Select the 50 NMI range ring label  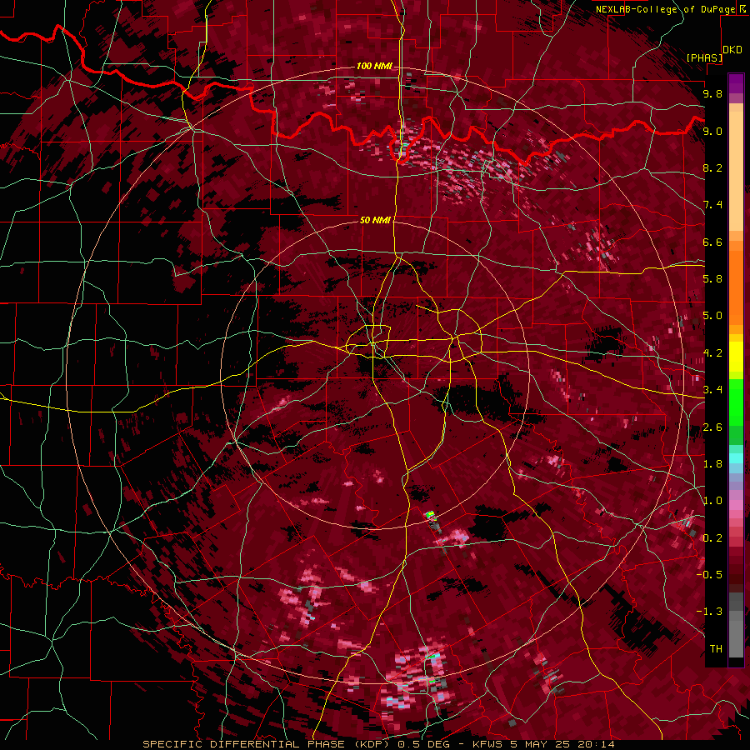click(x=375, y=220)
